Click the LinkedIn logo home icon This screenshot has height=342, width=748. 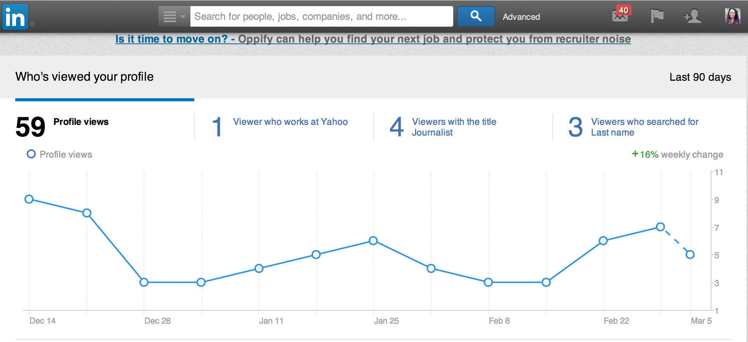tap(15, 17)
